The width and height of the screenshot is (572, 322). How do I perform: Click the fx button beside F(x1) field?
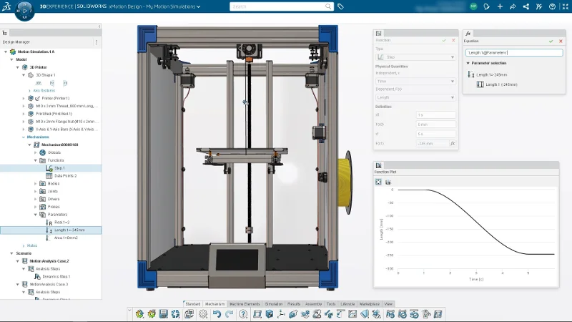452,144
